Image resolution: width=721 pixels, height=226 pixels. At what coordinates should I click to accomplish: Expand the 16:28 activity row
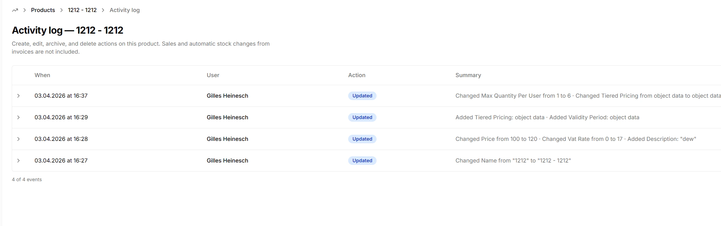point(18,139)
